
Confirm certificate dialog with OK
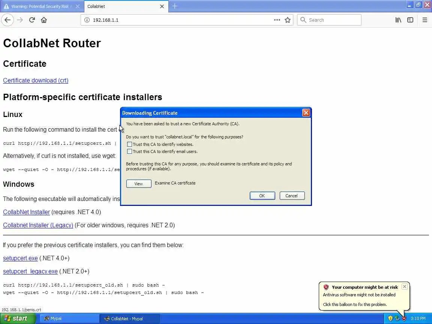[262, 196]
